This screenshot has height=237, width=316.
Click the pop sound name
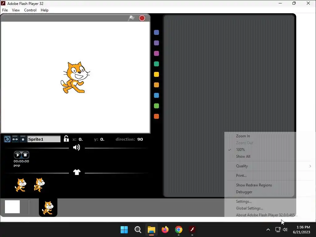click(17, 165)
